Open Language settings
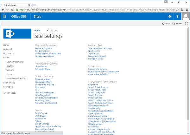 pyautogui.click(x=43, y=82)
